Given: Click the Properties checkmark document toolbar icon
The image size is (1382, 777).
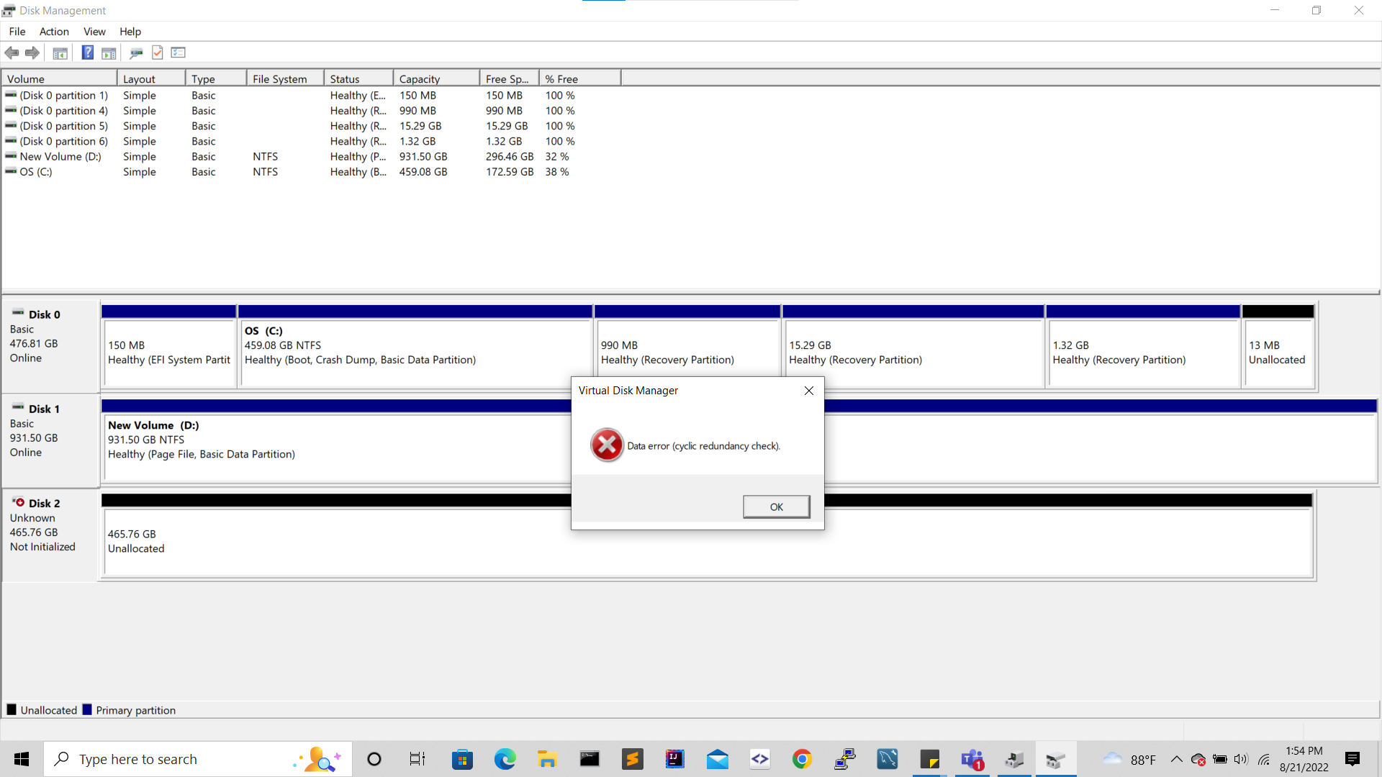Looking at the screenshot, I should [158, 53].
